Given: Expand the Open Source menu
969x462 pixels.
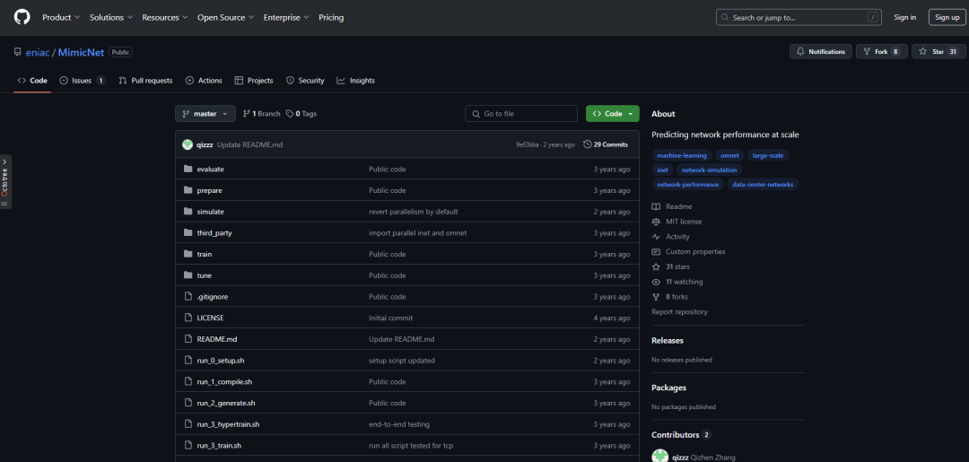Looking at the screenshot, I should click(225, 17).
